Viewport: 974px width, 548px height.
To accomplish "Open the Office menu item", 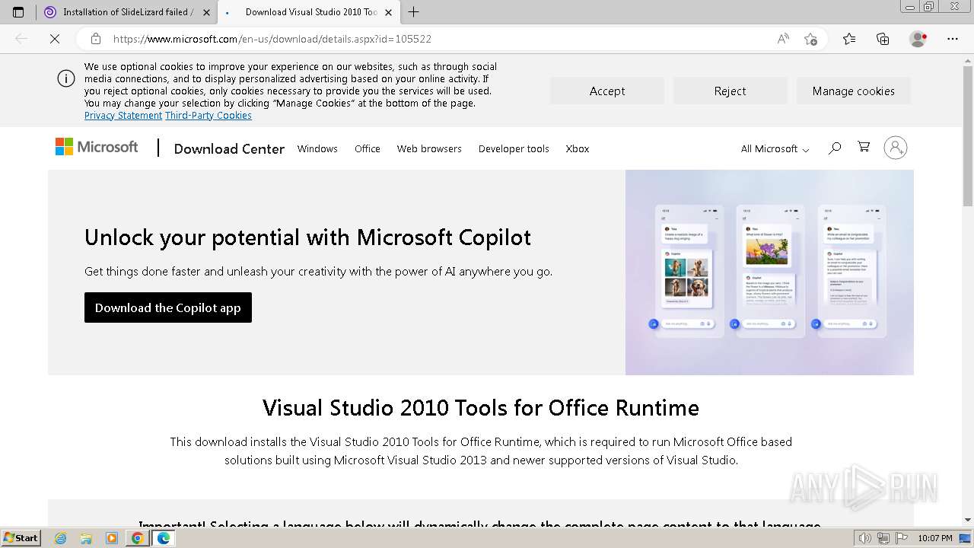I will click(368, 149).
